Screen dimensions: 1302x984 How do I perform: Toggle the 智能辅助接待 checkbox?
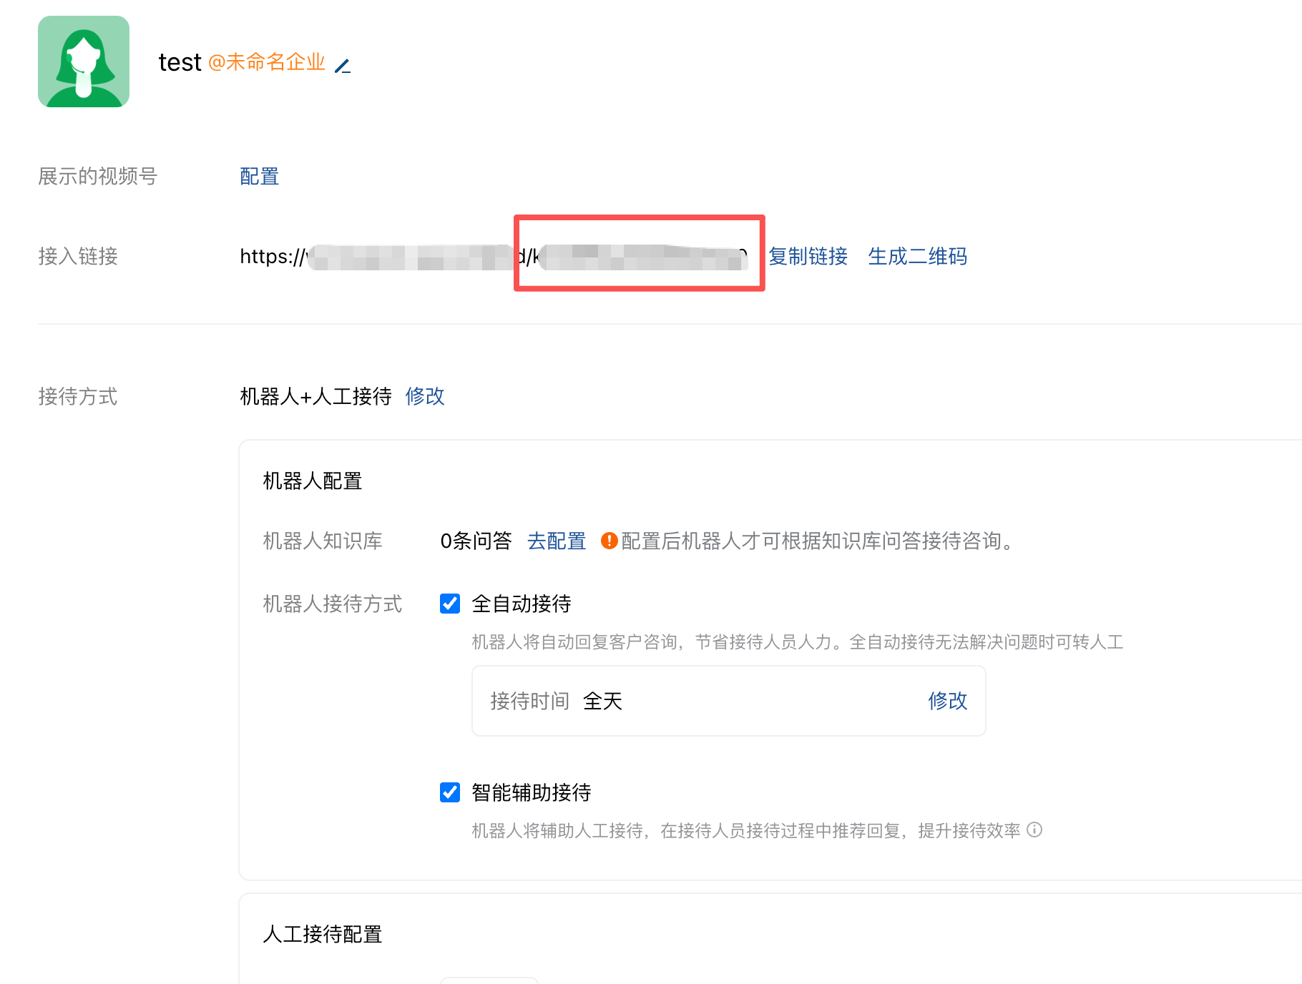(450, 792)
